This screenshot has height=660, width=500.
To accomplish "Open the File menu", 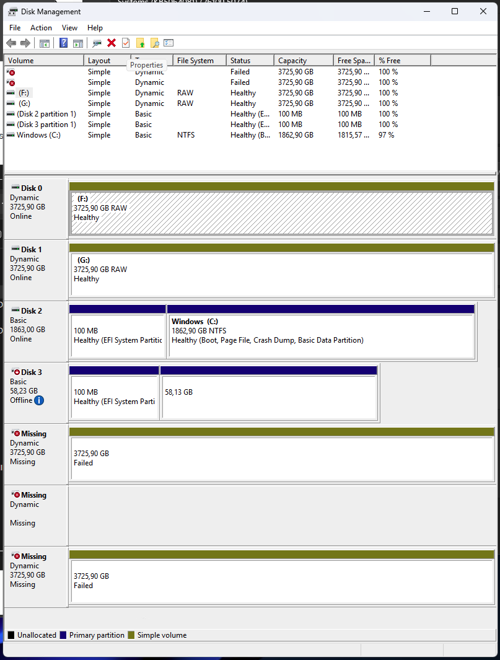I will click(15, 28).
